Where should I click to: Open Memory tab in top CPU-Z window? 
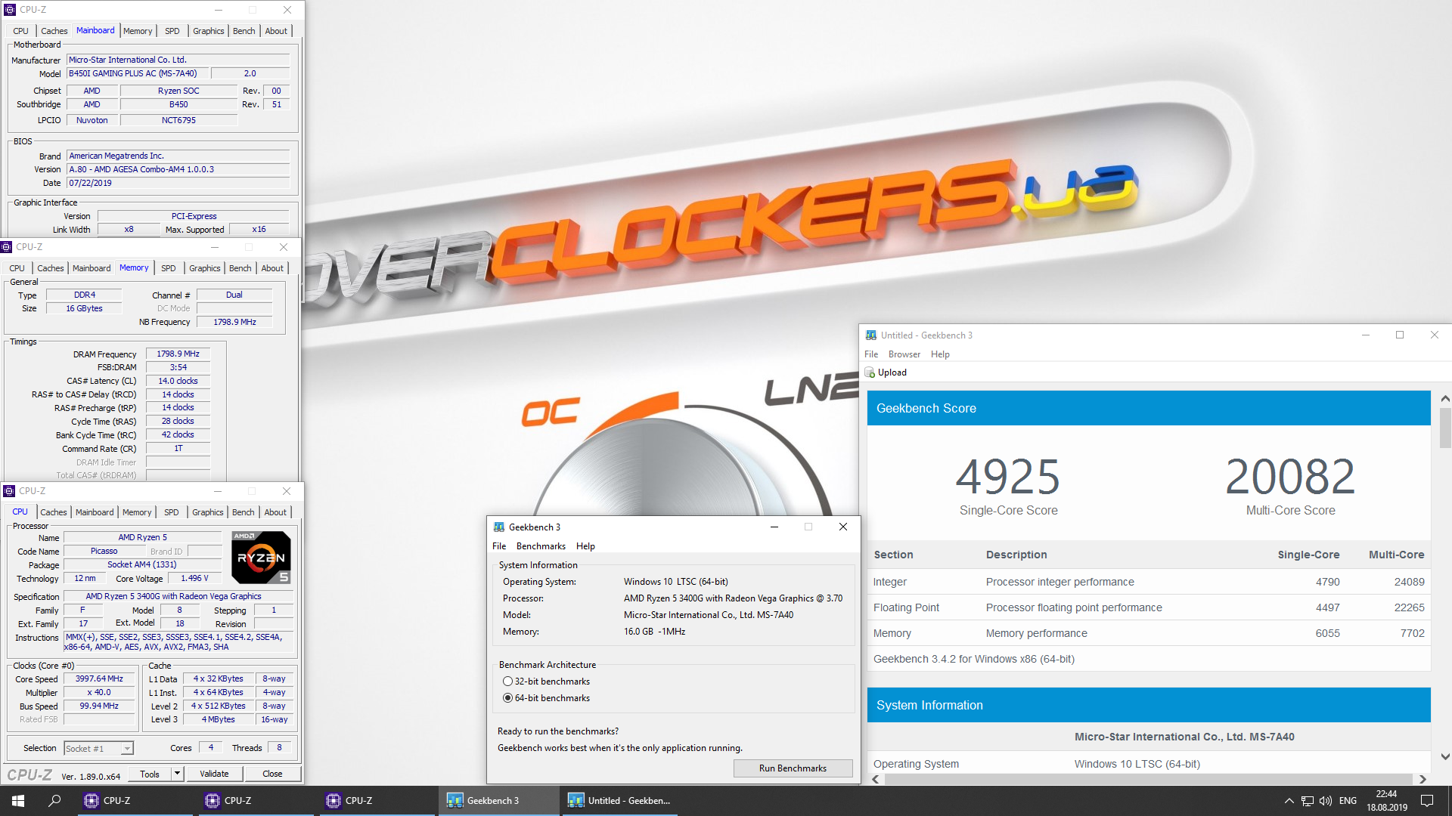[138, 31]
